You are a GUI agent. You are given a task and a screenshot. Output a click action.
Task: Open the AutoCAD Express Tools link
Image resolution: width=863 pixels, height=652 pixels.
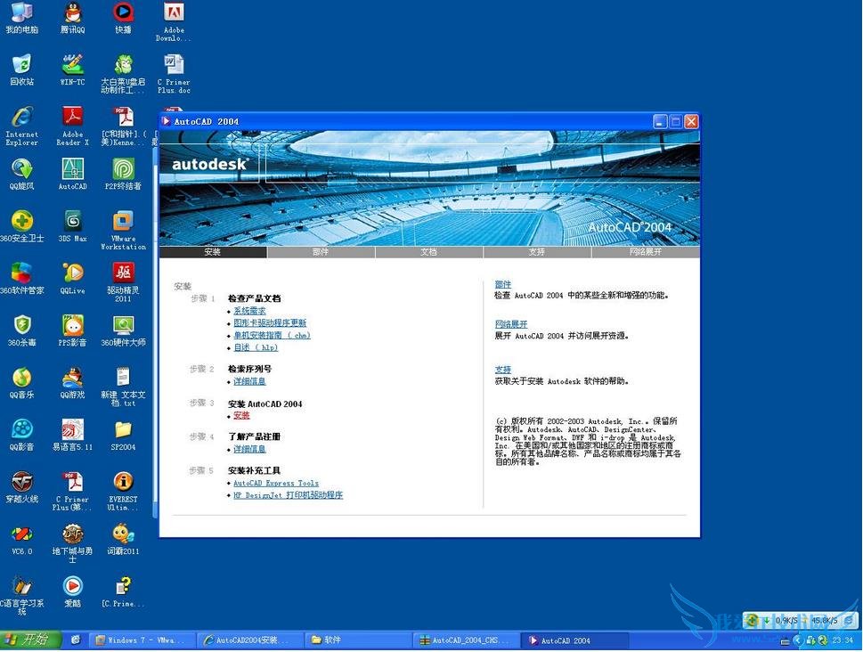click(275, 483)
